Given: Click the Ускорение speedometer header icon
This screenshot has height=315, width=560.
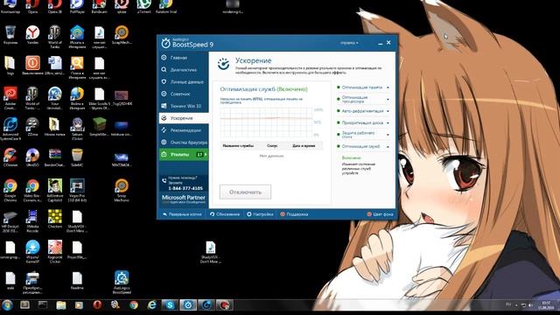Looking at the screenshot, I should [224, 64].
